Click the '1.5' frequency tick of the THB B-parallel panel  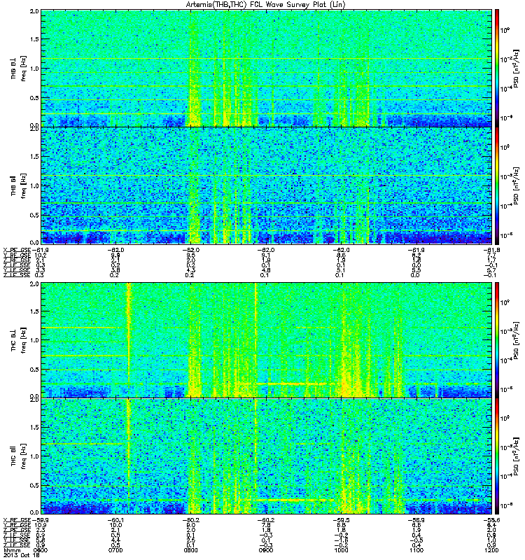tap(34, 156)
